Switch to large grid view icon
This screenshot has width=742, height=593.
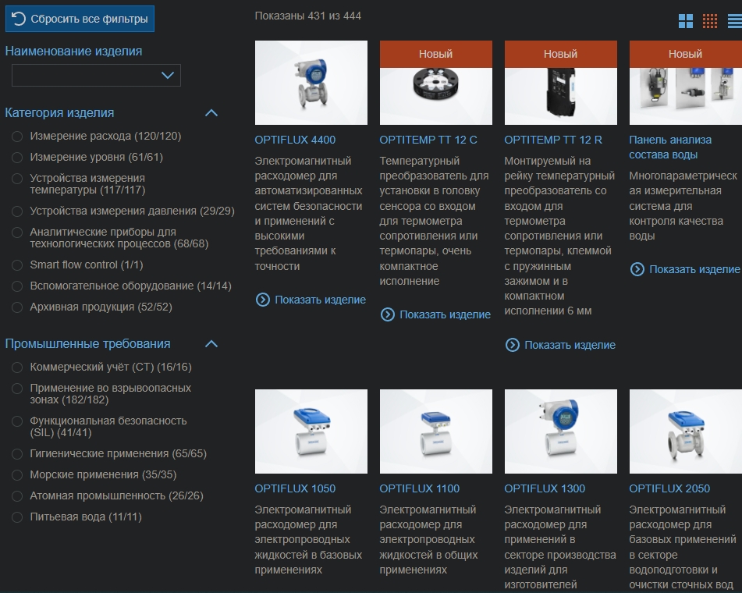pyautogui.click(x=686, y=21)
